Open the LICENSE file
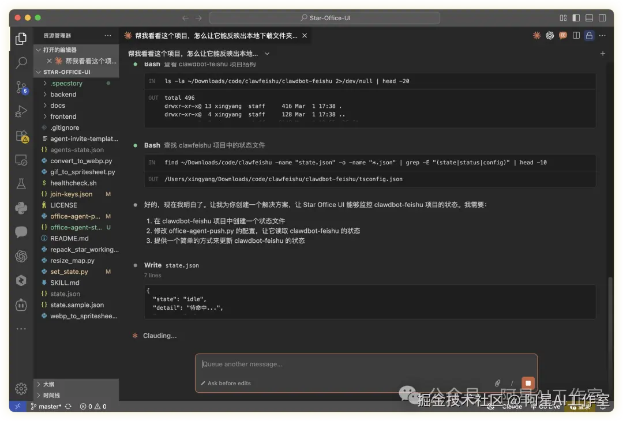This screenshot has height=421, width=623. [x=76, y=205]
